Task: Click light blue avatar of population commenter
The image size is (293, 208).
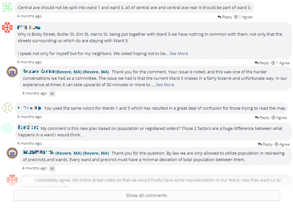Action: (7, 128)
